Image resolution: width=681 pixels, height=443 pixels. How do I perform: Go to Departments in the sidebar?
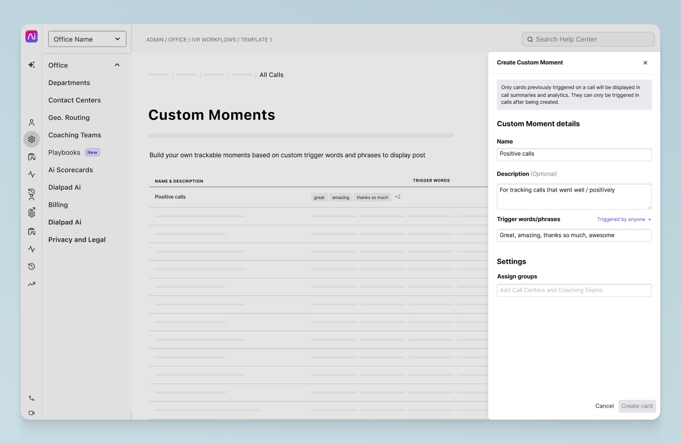(69, 83)
